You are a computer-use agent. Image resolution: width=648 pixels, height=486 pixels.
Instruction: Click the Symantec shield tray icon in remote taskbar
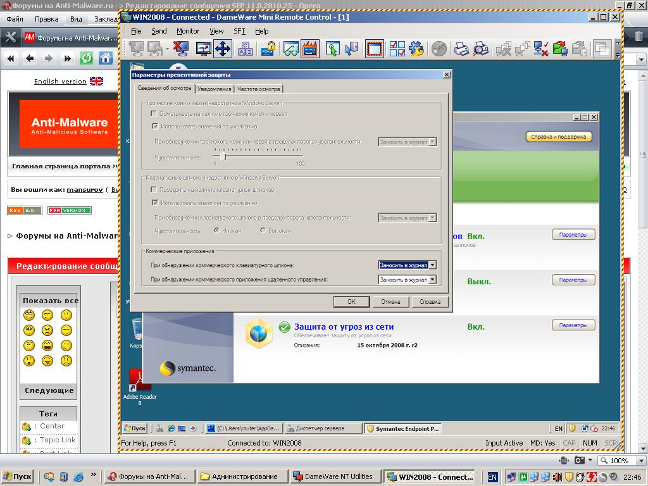(x=572, y=428)
